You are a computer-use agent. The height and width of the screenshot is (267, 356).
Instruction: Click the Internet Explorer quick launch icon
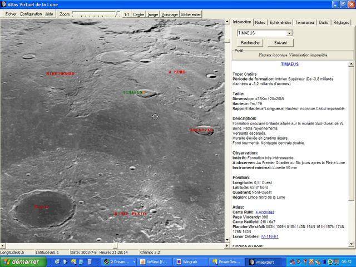pos(57,262)
